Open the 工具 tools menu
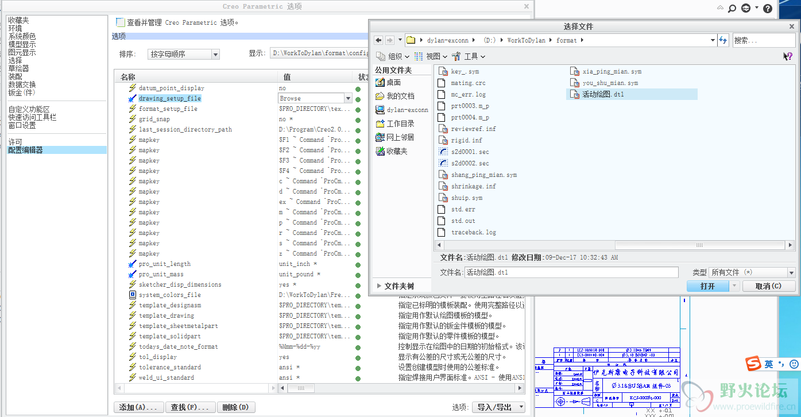Image resolution: width=801 pixels, height=417 pixels. [x=469, y=56]
